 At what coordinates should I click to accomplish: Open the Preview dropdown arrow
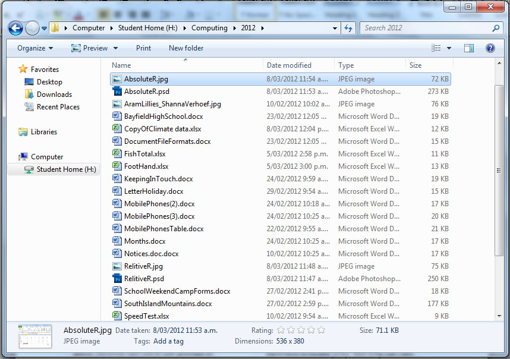pos(115,48)
